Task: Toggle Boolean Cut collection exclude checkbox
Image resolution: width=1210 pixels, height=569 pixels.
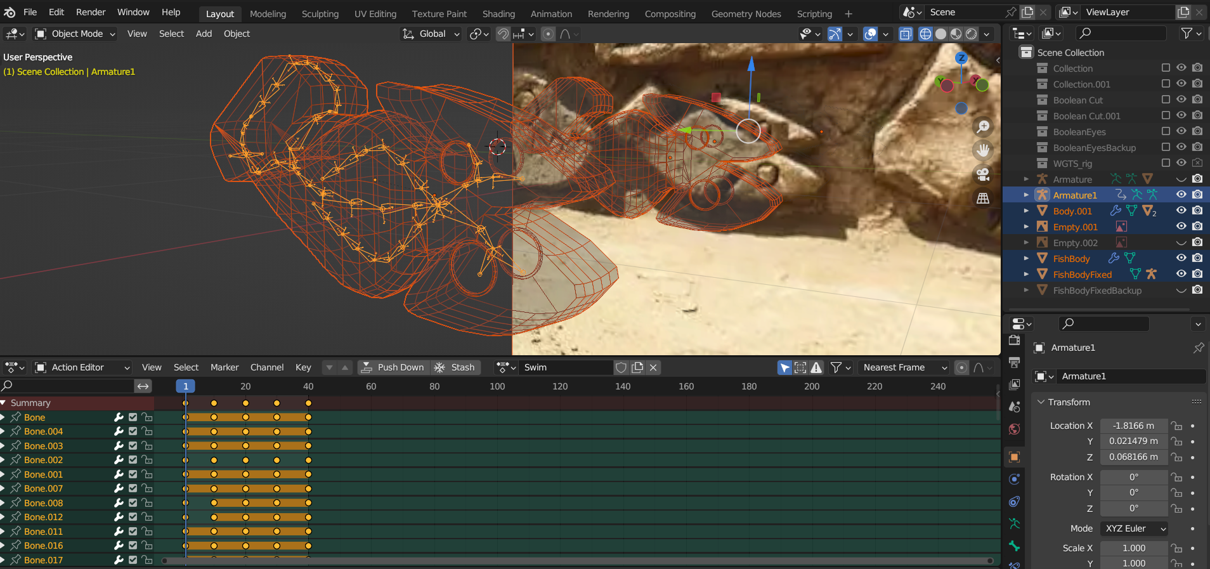Action: point(1166,100)
